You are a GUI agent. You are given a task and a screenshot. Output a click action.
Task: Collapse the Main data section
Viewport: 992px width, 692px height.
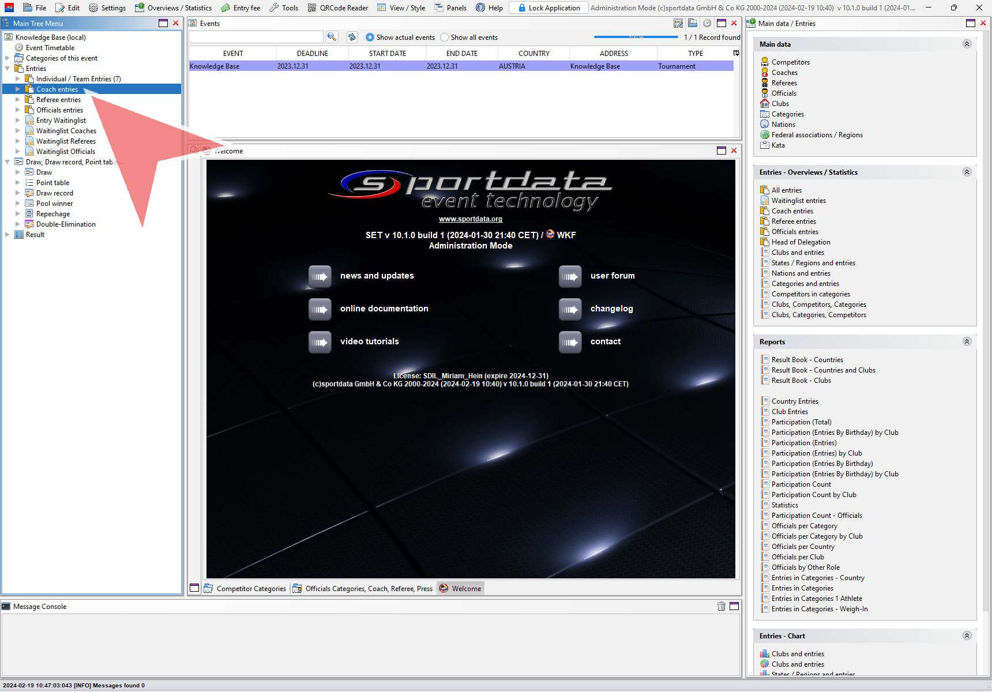click(967, 44)
